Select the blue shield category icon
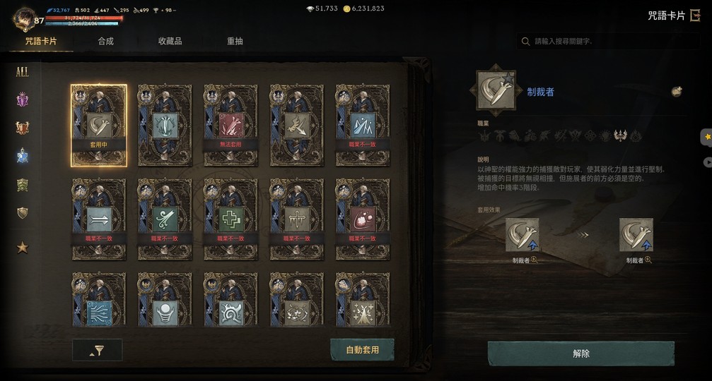712x381 pixels. tap(22, 156)
